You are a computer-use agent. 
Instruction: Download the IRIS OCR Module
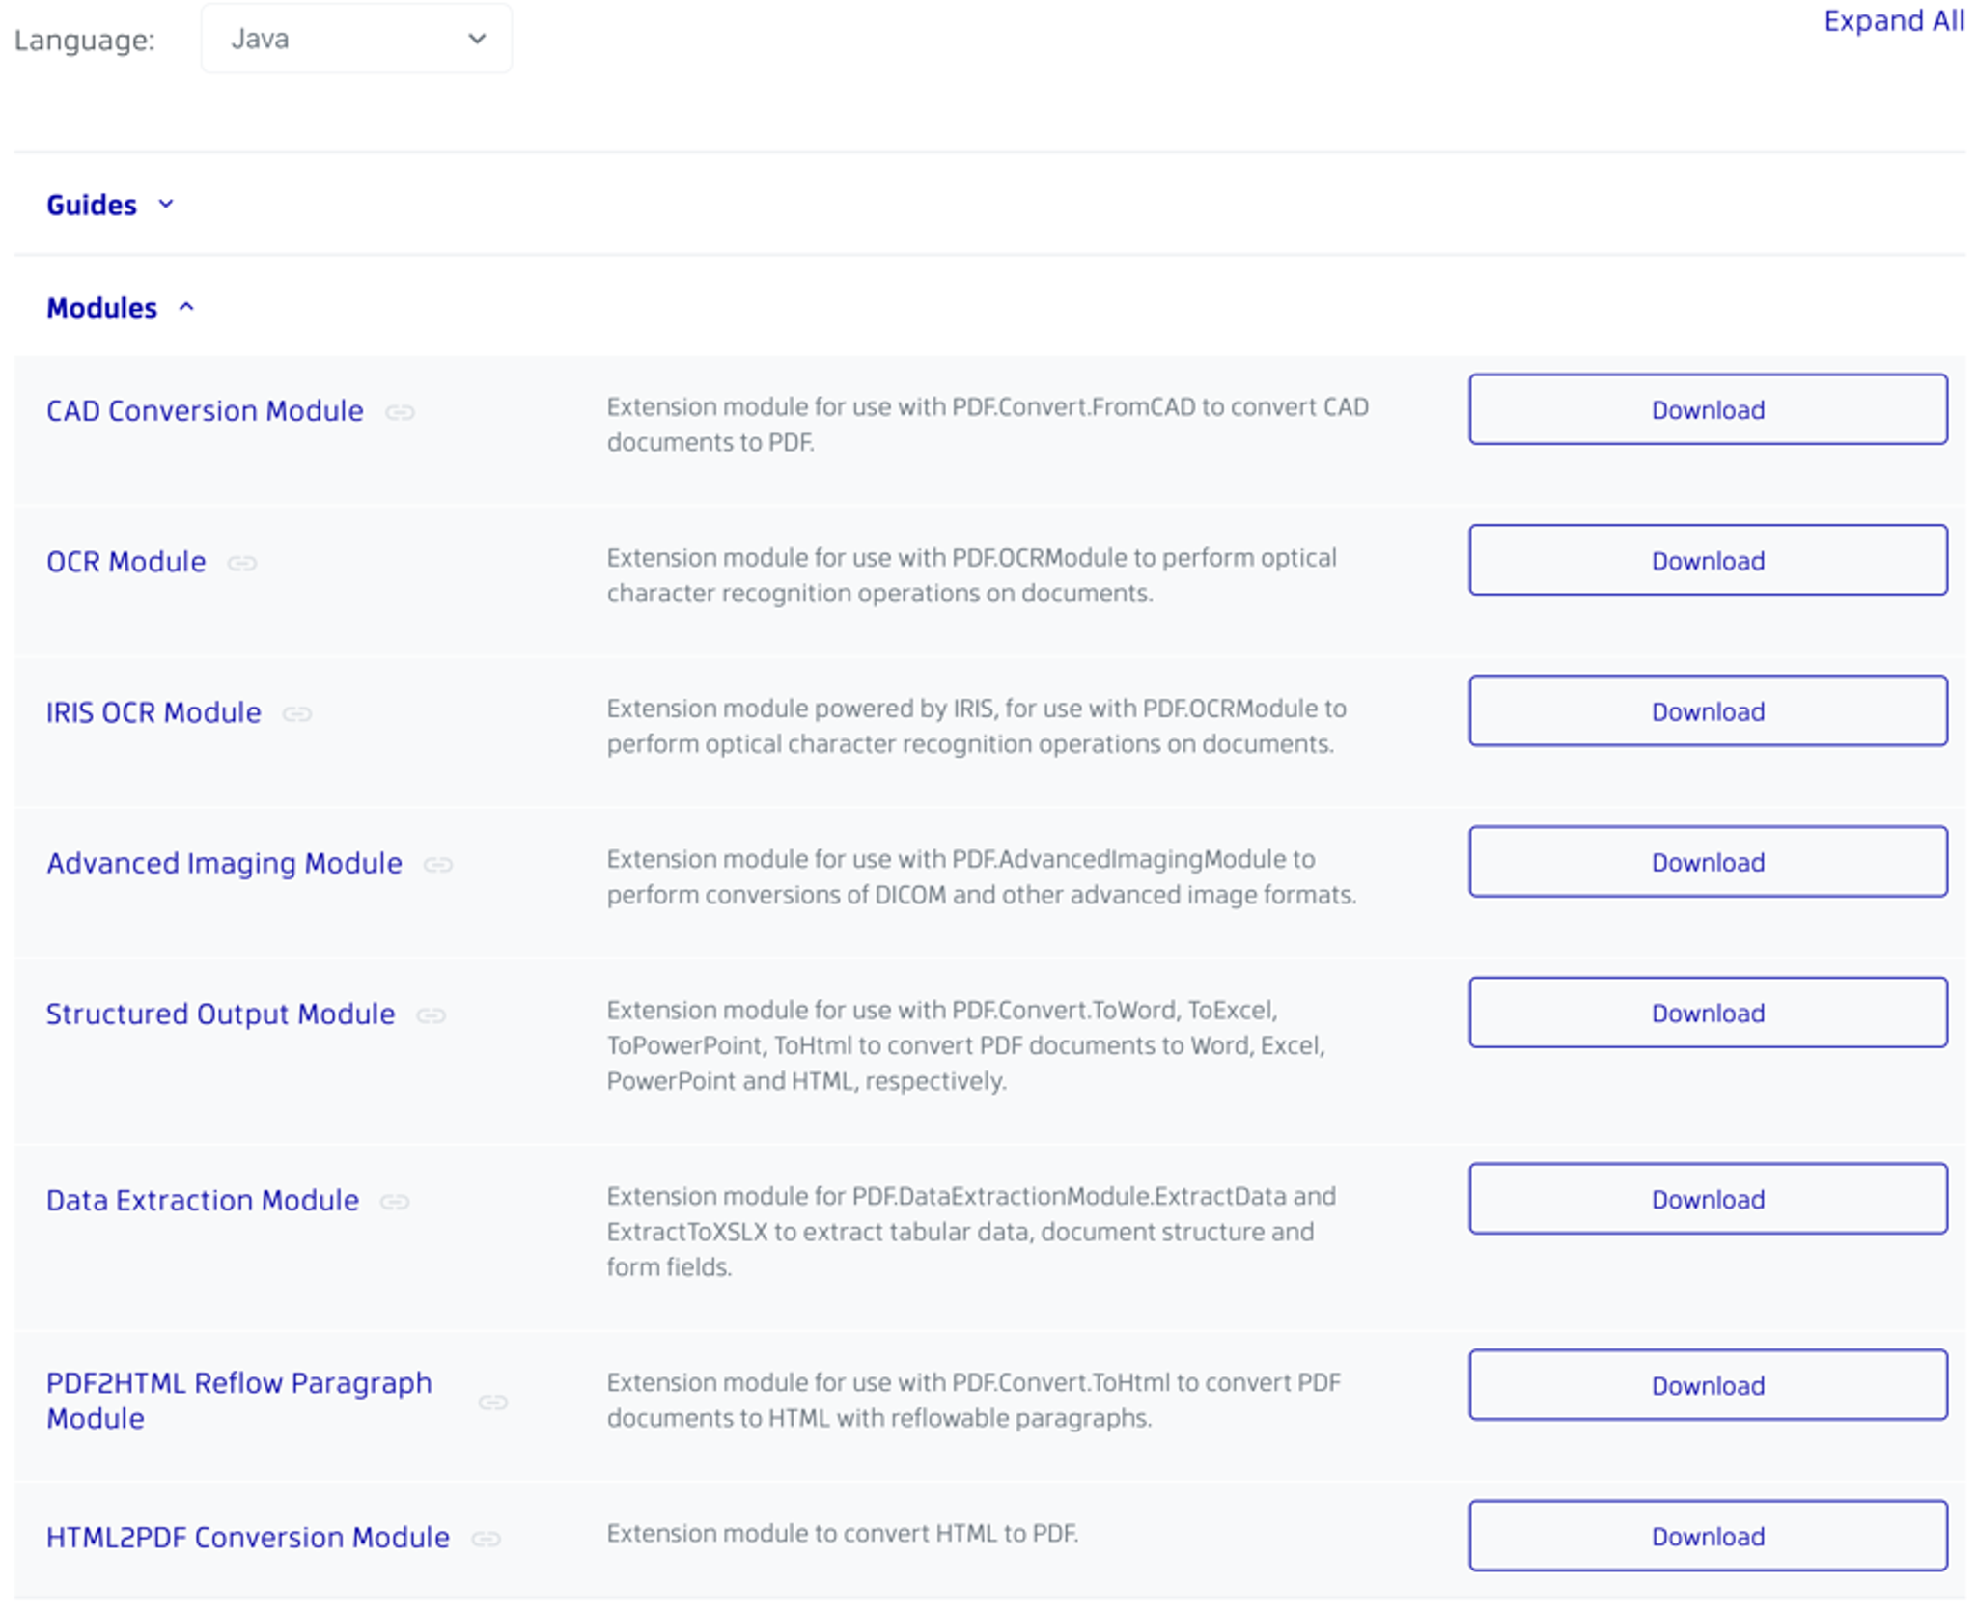click(1707, 711)
